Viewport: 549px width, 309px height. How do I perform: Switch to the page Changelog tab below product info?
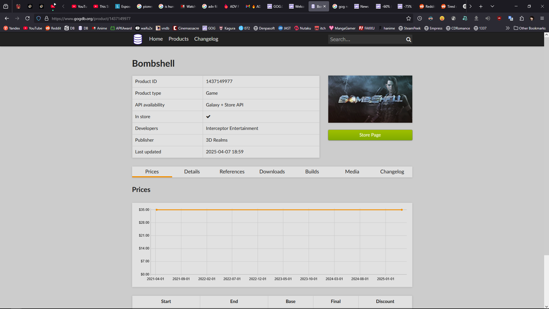[392, 172]
